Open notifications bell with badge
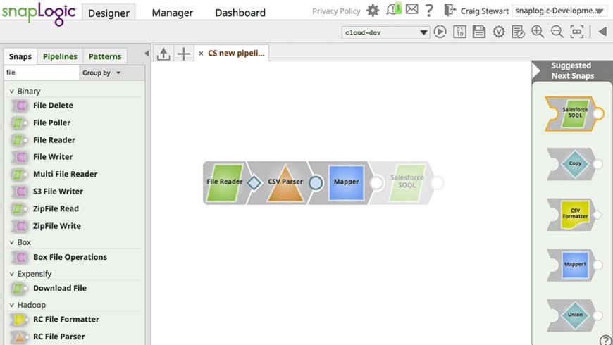613x345 pixels. click(393, 9)
